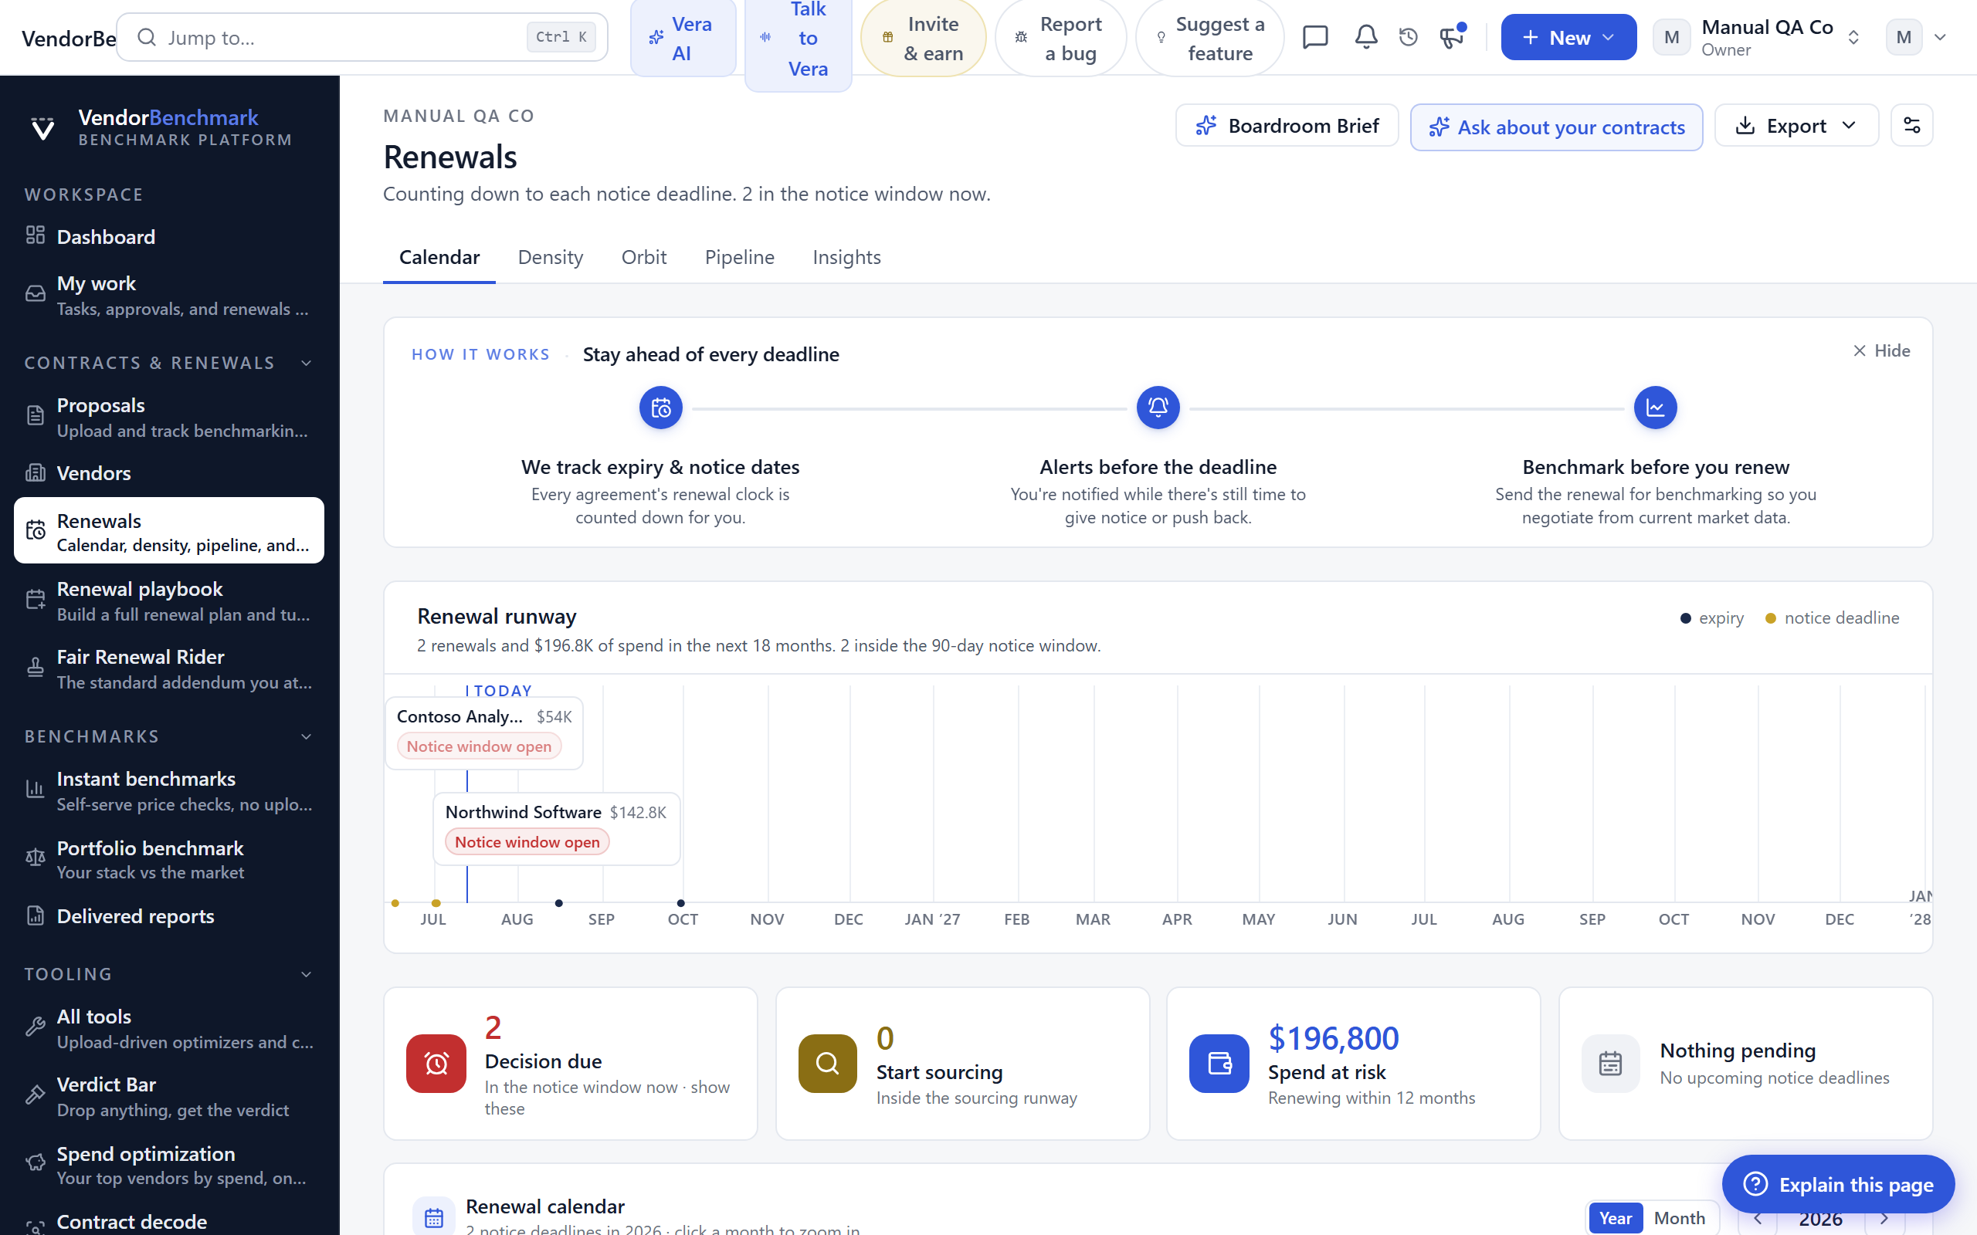Open Vera AI assistant
This screenshot has height=1235, width=1977.
(x=683, y=38)
